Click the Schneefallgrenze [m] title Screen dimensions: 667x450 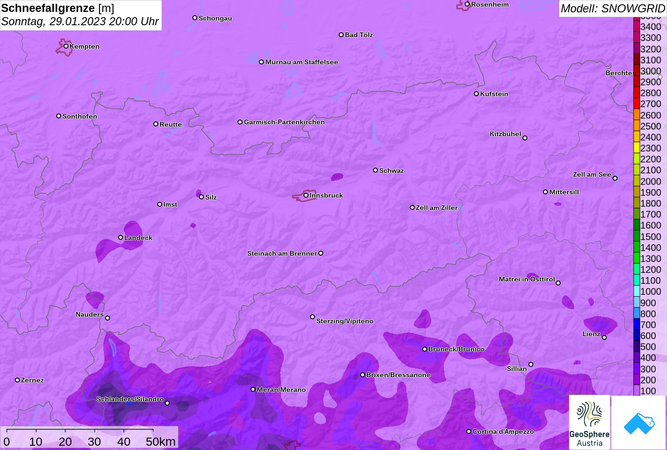[58, 8]
